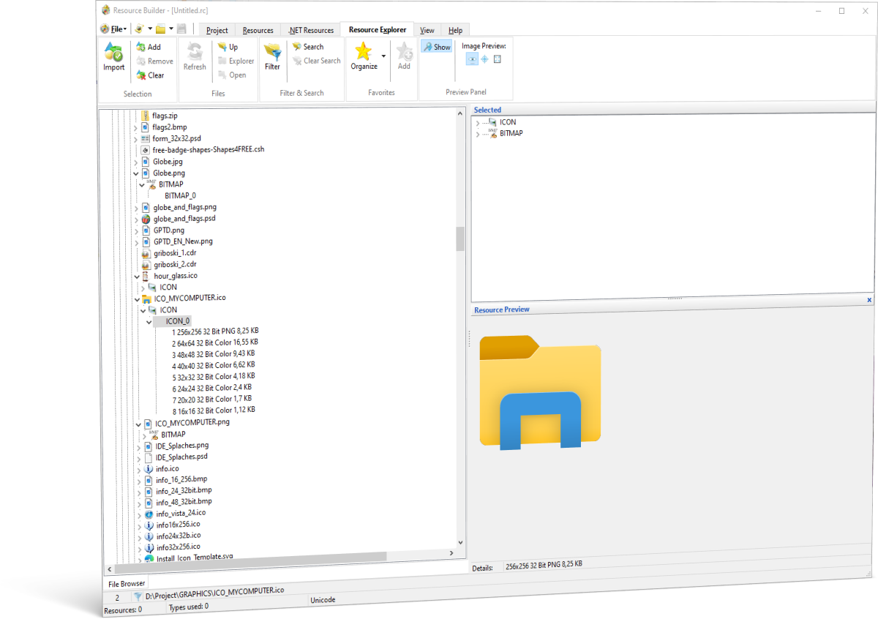878x619 pixels.
Task: Expand the flags2.bmp tree node
Action: coord(136,128)
